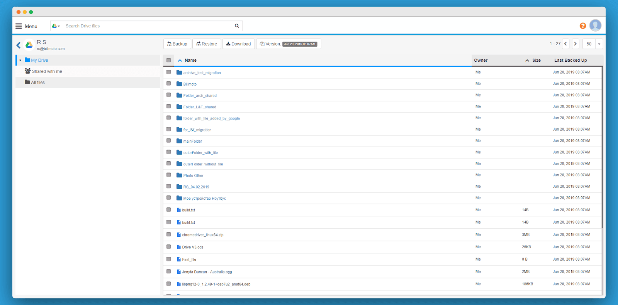Click the archive_test_migration folder icon

pos(179,72)
